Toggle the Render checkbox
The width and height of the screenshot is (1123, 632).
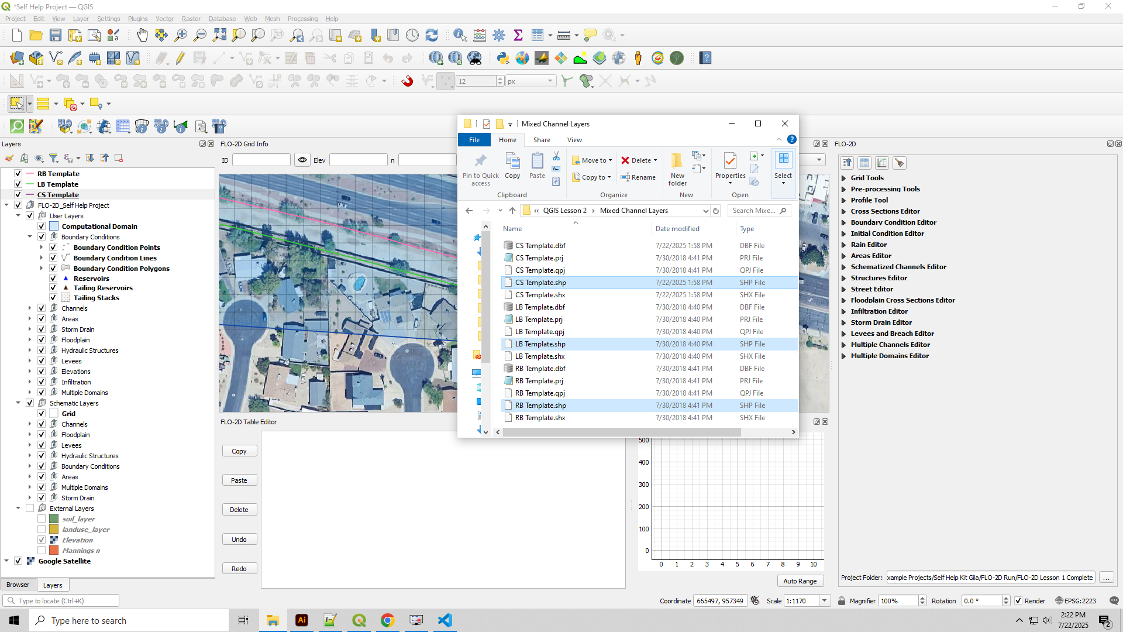click(x=1018, y=601)
